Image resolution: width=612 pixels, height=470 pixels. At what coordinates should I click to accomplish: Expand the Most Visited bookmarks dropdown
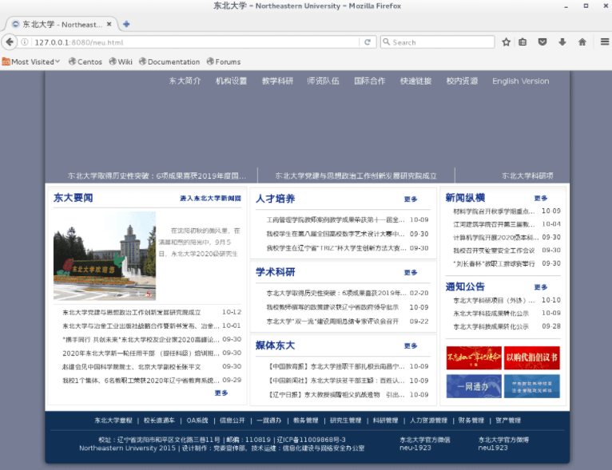pos(31,61)
